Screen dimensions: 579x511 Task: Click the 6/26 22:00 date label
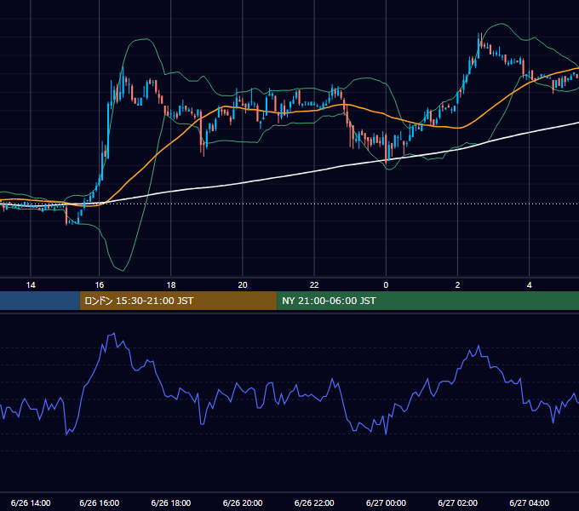pyautogui.click(x=314, y=502)
